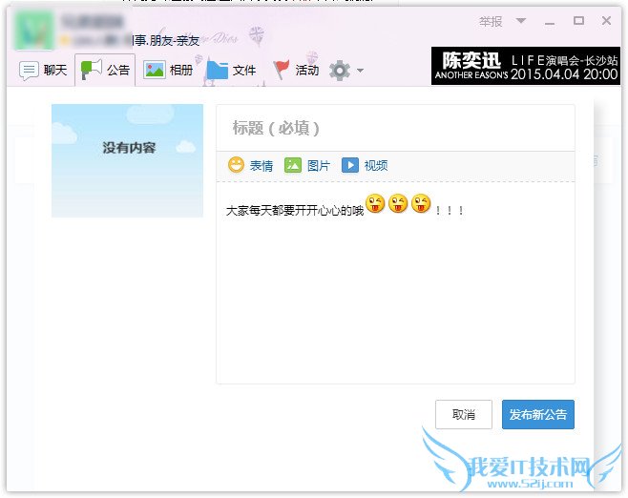Click the 举报 report link
The height and width of the screenshot is (498, 628).
coord(491,22)
